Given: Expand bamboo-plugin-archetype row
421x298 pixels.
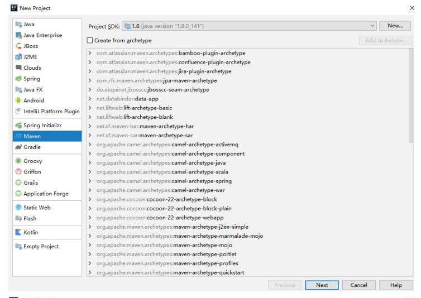Looking at the screenshot, I should pyautogui.click(x=90, y=53).
